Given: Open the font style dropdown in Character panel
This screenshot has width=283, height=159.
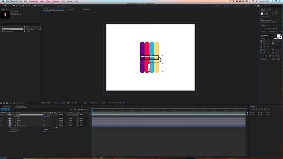Looking at the screenshot, I should click(x=267, y=38).
